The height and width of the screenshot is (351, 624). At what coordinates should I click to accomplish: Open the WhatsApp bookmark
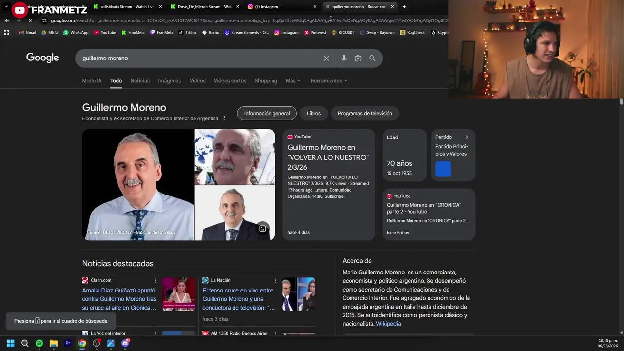click(76, 33)
